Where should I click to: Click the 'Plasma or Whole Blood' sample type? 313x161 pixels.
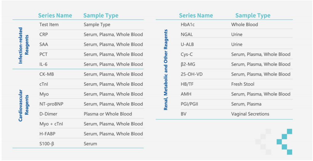(x=108, y=114)
